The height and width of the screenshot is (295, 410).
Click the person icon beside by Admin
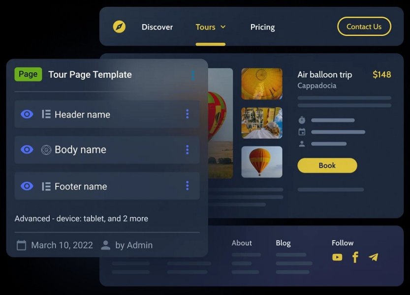(105, 245)
